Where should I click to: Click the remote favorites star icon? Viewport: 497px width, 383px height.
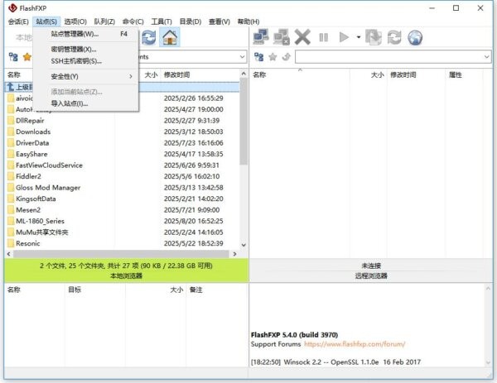point(273,57)
